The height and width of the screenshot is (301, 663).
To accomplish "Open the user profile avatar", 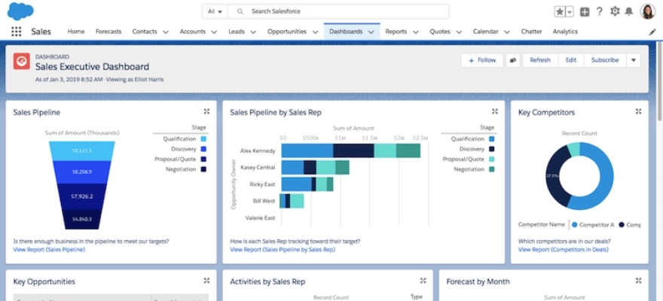I will [647, 11].
